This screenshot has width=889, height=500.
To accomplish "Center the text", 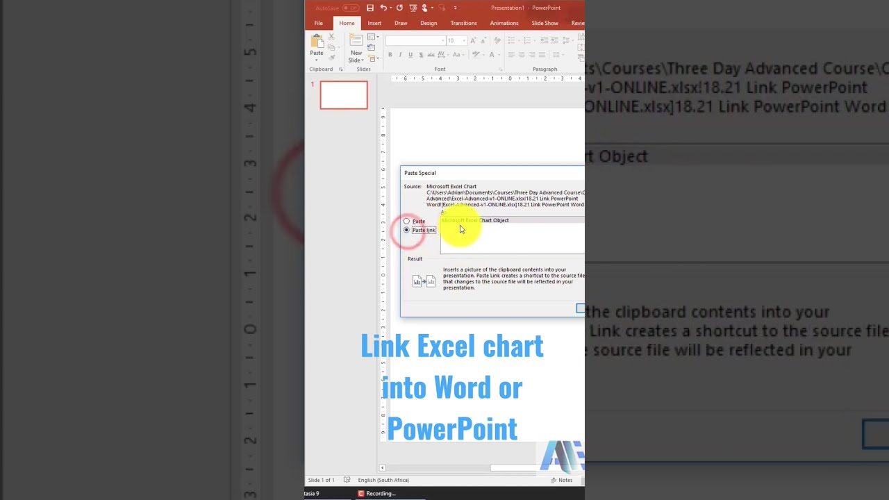I will (522, 55).
